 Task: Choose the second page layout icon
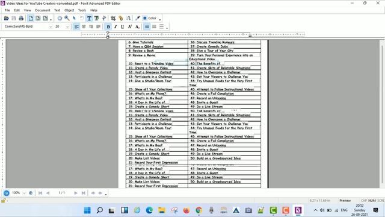[x=38, y=18]
